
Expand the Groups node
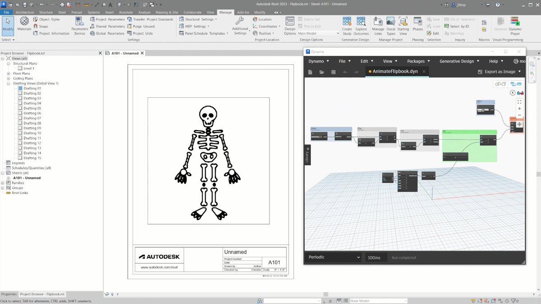tap(3, 188)
